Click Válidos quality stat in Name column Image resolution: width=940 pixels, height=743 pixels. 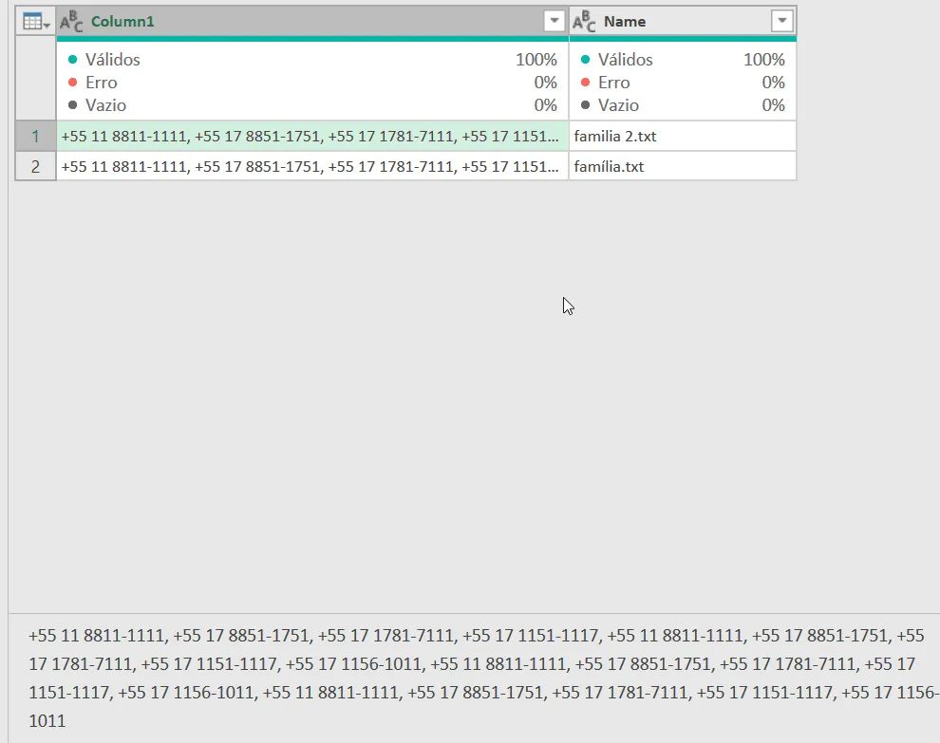(683, 60)
